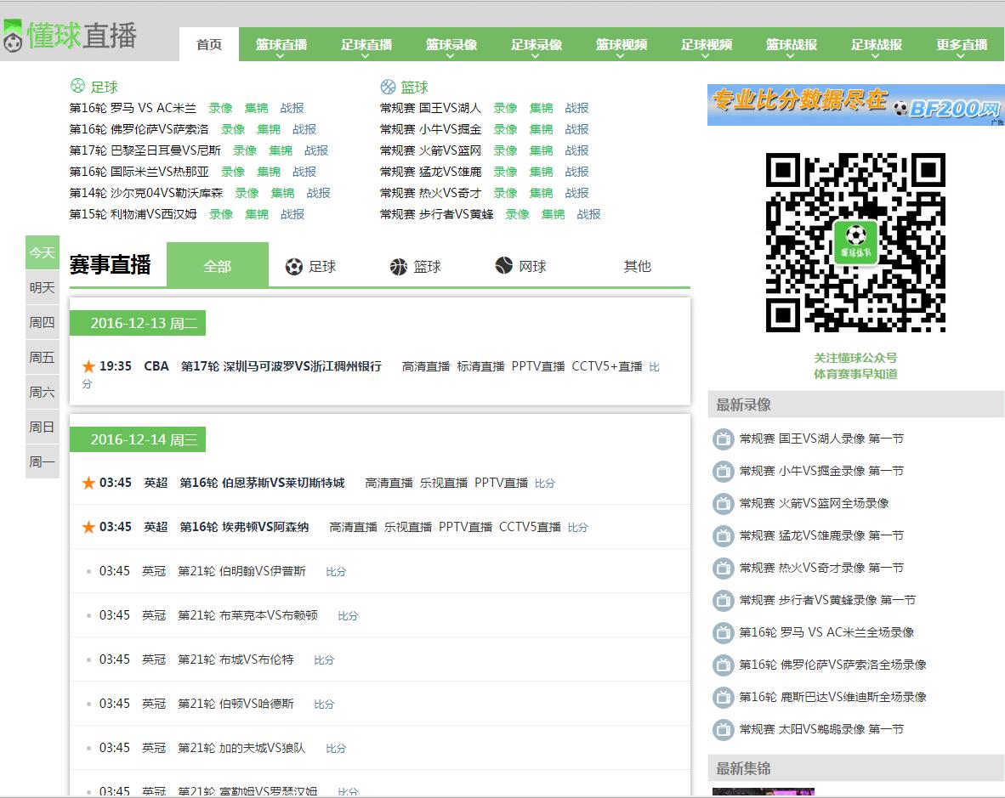Click the 篮球 section basketball icon
This screenshot has width=1005, height=798.
(x=388, y=87)
